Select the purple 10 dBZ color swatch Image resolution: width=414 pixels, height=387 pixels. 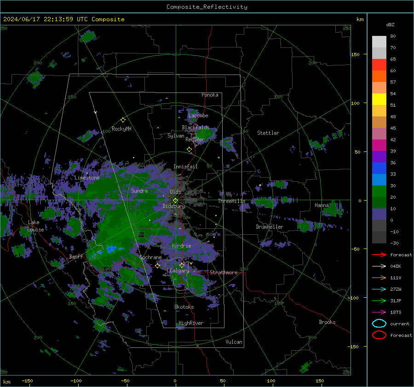coord(379,214)
